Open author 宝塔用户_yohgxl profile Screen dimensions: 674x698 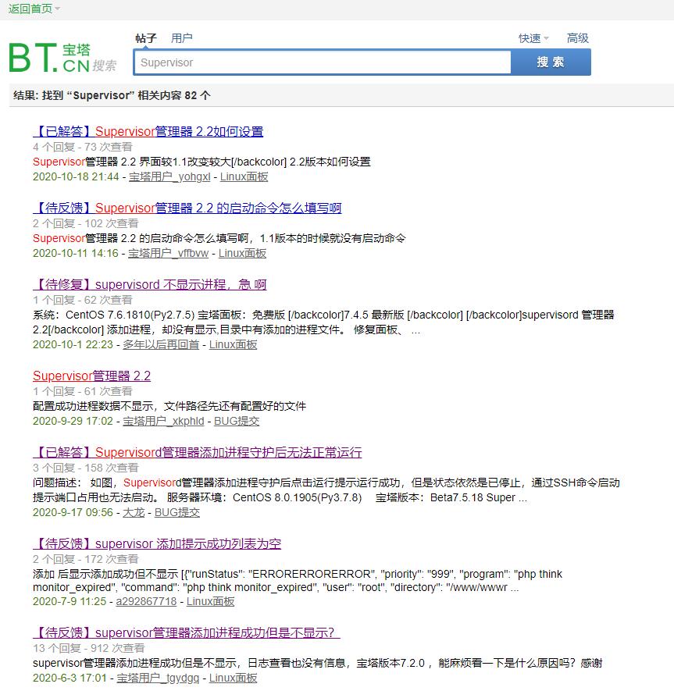coord(169,176)
